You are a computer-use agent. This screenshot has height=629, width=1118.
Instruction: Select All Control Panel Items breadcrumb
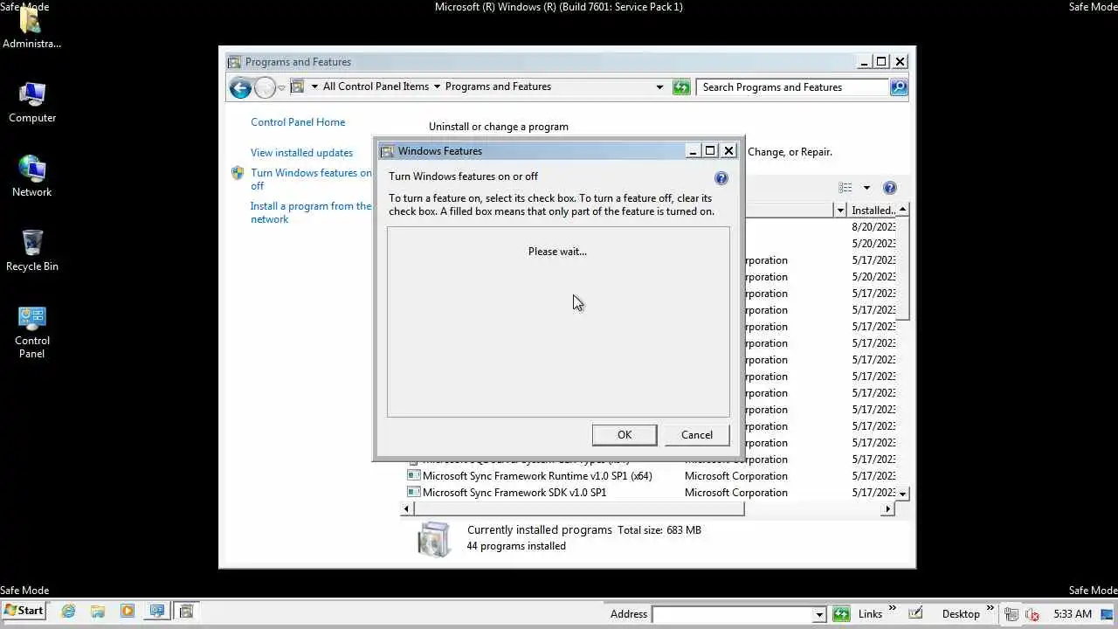pyautogui.click(x=376, y=86)
